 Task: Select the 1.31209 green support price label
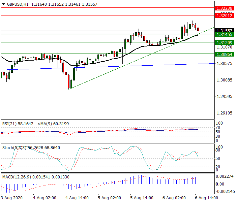[225, 42]
